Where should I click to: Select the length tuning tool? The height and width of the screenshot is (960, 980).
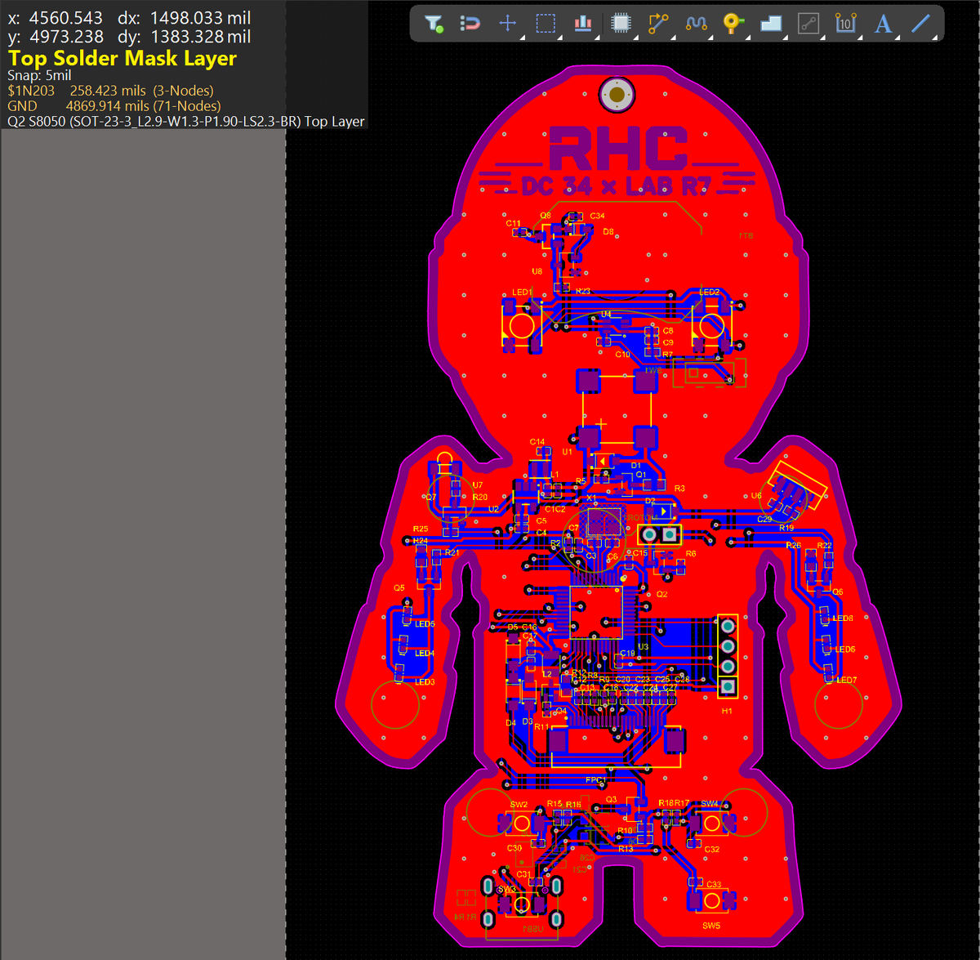(696, 24)
